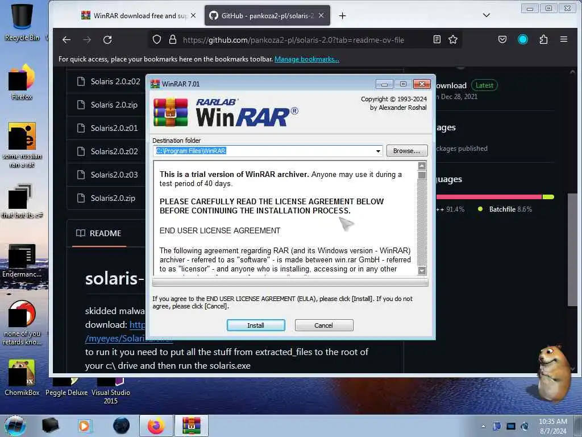The image size is (582, 437).
Task: Close the WinRAR download tab
Action: (193, 15)
